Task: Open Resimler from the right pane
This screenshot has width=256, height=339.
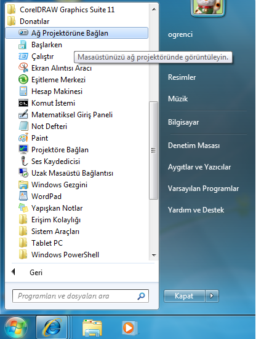Action: (182, 77)
